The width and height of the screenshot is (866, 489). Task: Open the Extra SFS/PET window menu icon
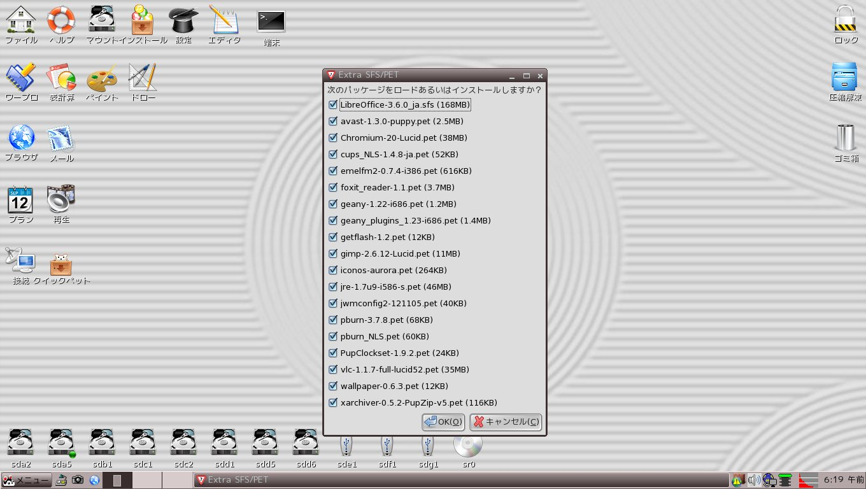point(330,75)
